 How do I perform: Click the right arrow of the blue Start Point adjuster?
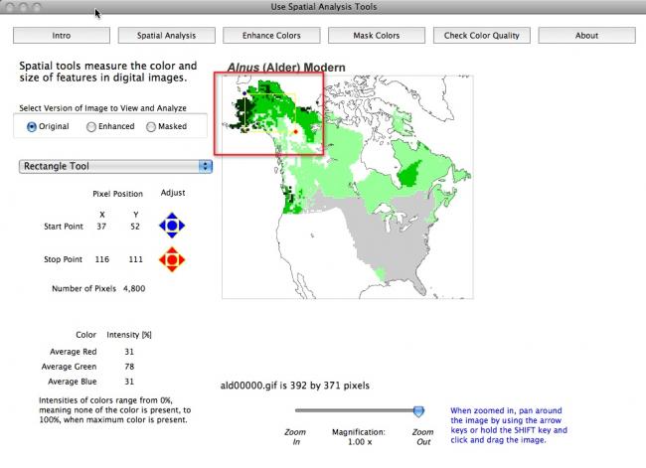[183, 226]
